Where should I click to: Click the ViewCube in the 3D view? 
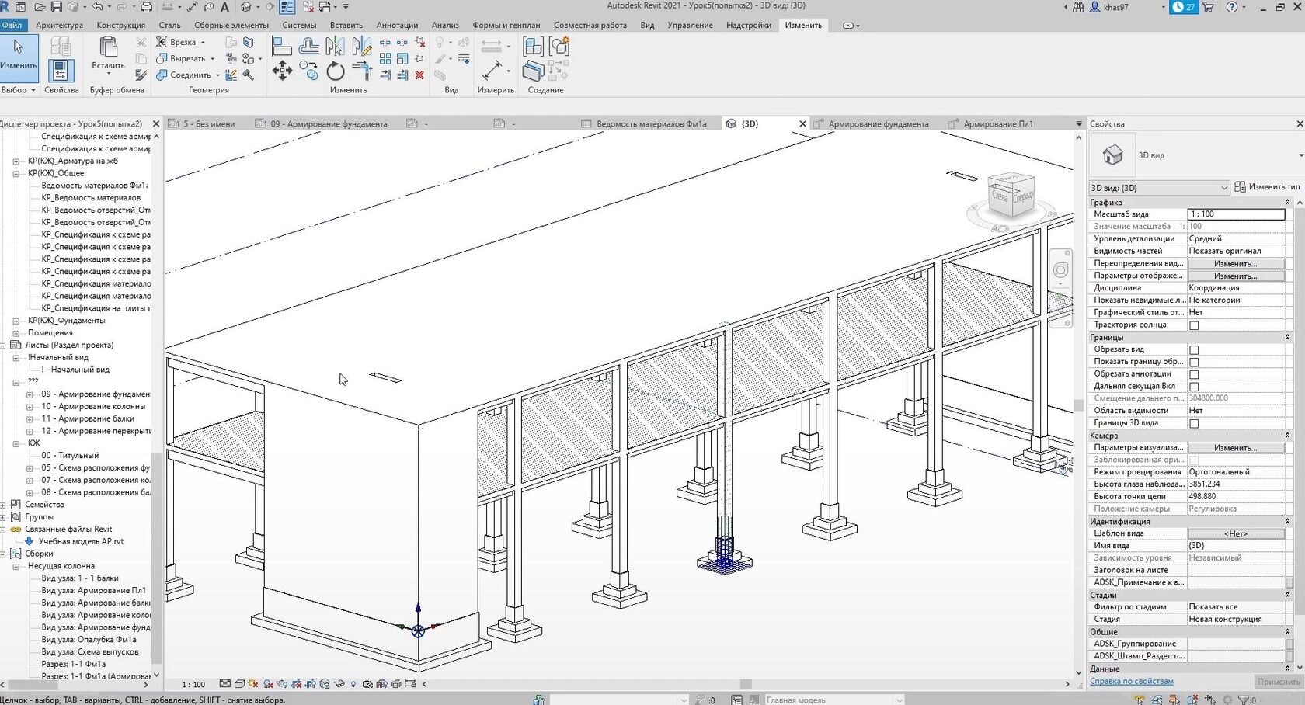[1011, 196]
